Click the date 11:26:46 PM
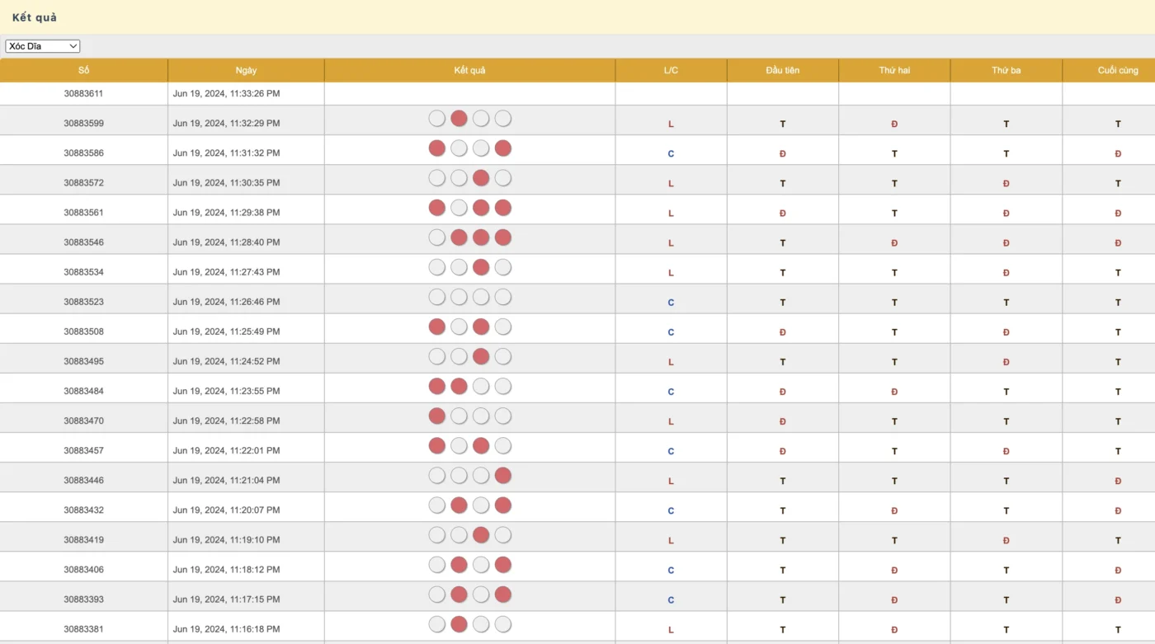Screen dimensions: 1155x644 pyautogui.click(x=226, y=302)
